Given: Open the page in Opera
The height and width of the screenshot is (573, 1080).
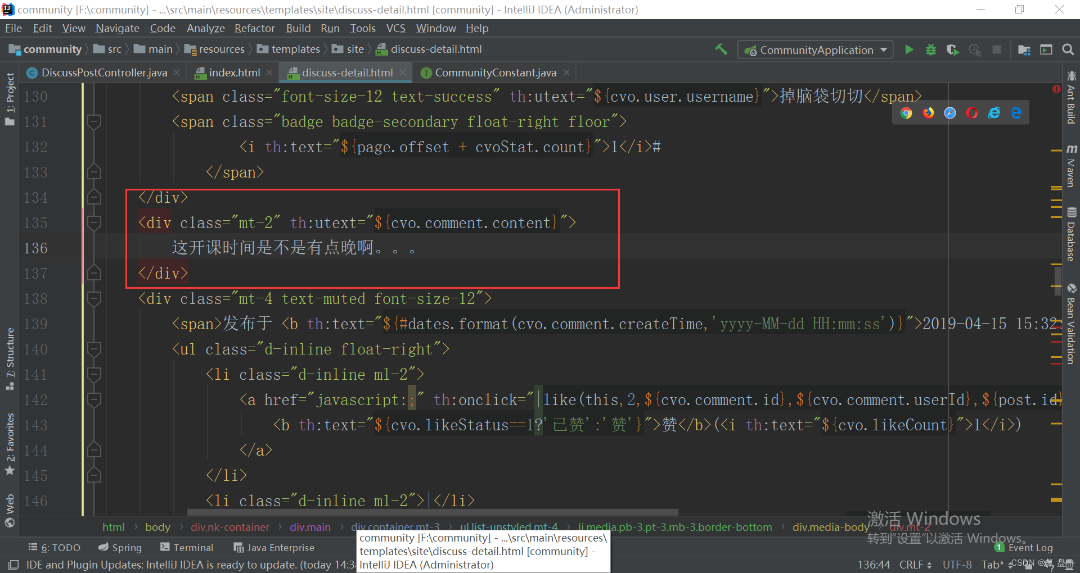Looking at the screenshot, I should pyautogui.click(x=972, y=113).
